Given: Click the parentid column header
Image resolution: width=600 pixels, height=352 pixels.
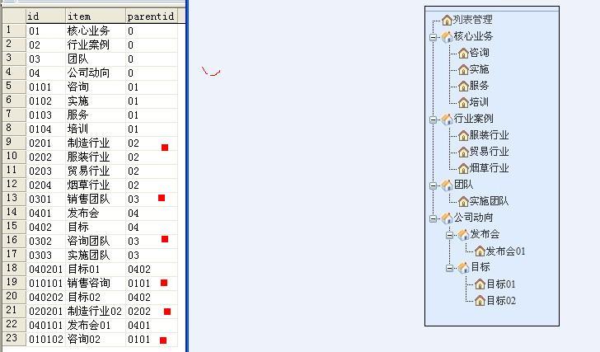Looking at the screenshot, I should (151, 16).
